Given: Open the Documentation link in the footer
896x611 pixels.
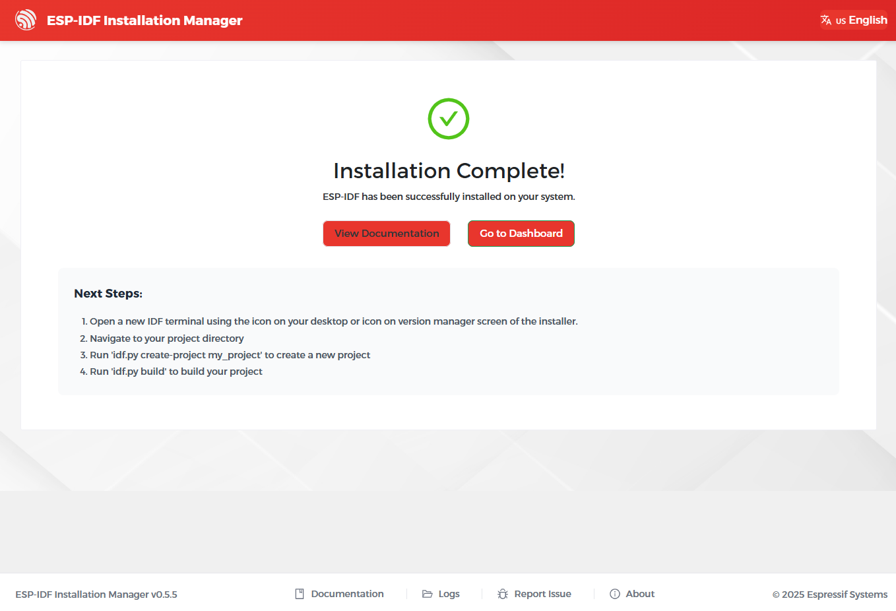Looking at the screenshot, I should coord(347,593).
